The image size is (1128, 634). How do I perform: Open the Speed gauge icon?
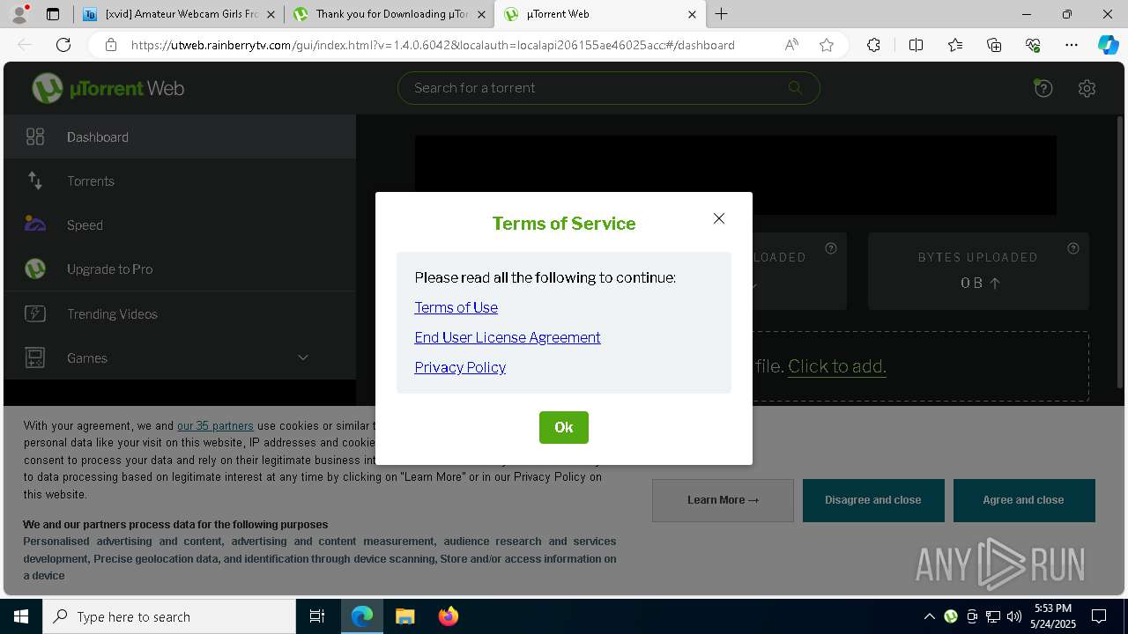click(35, 225)
